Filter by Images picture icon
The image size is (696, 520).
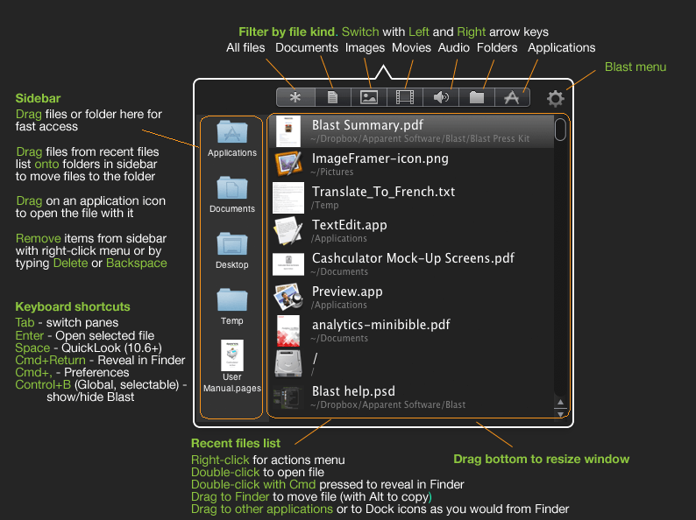(x=369, y=97)
